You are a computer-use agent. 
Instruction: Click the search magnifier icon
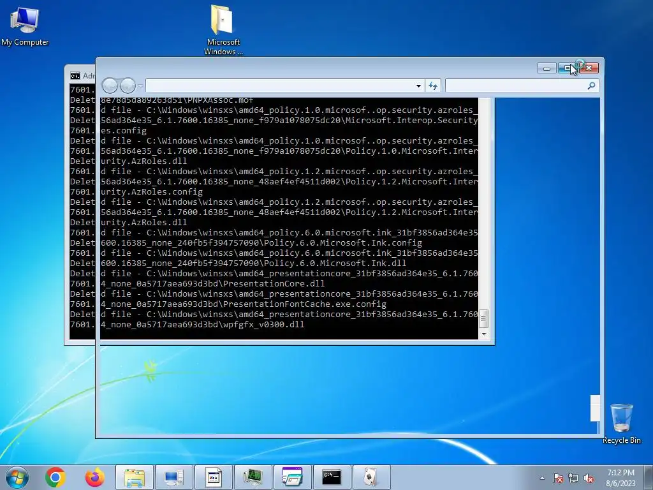click(x=591, y=86)
